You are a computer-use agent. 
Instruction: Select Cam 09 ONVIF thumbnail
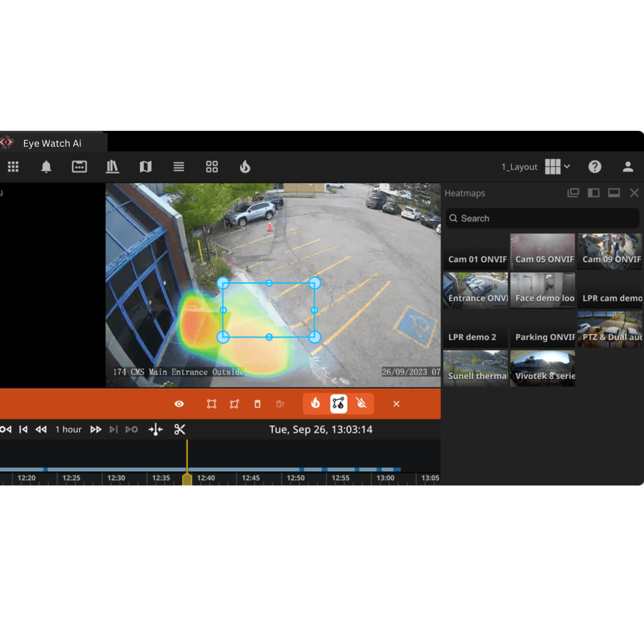click(x=610, y=252)
